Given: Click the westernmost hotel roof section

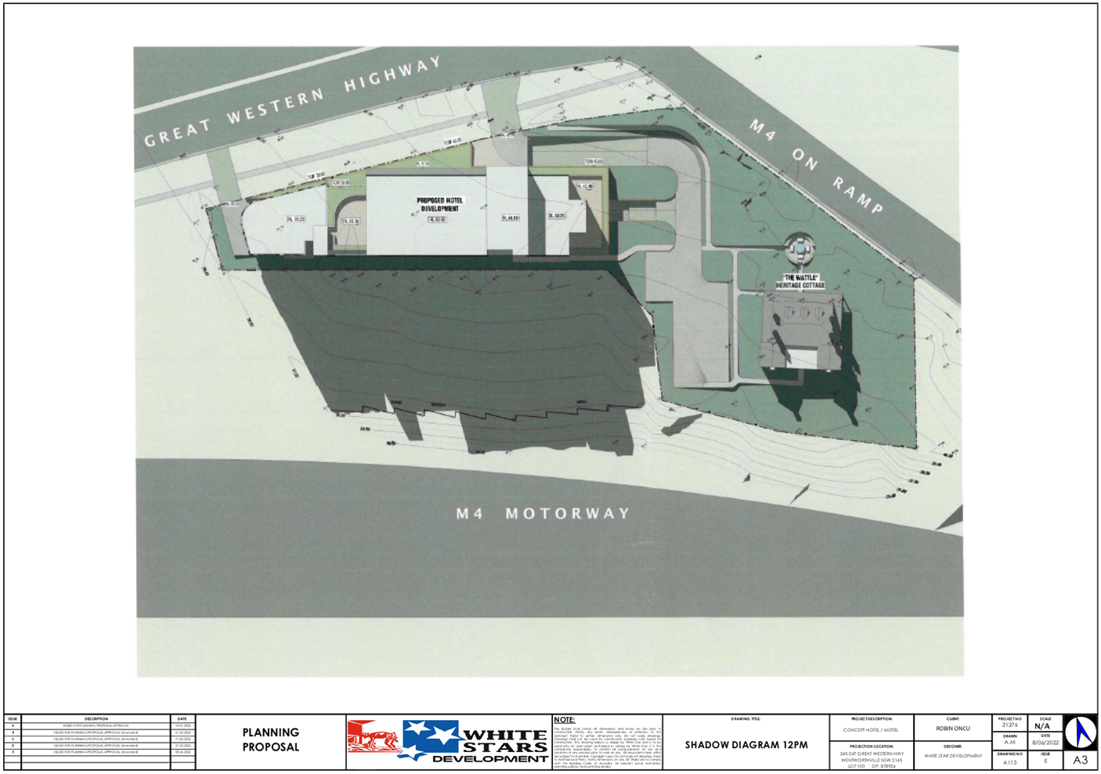Looking at the screenshot, I should click(283, 227).
